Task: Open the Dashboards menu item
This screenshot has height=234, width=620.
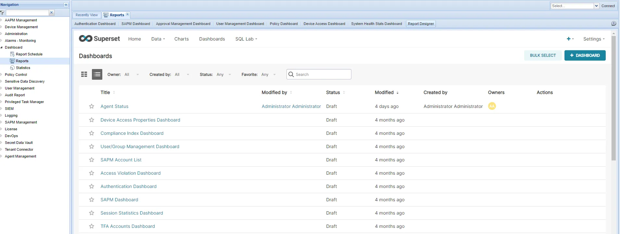Action: 212,39
